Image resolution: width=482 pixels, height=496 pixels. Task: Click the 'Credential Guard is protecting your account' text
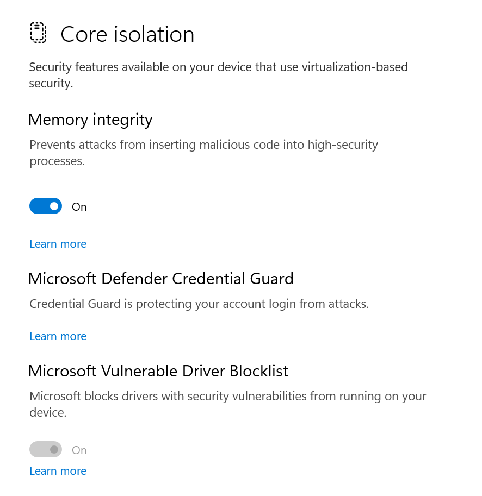[x=199, y=304]
